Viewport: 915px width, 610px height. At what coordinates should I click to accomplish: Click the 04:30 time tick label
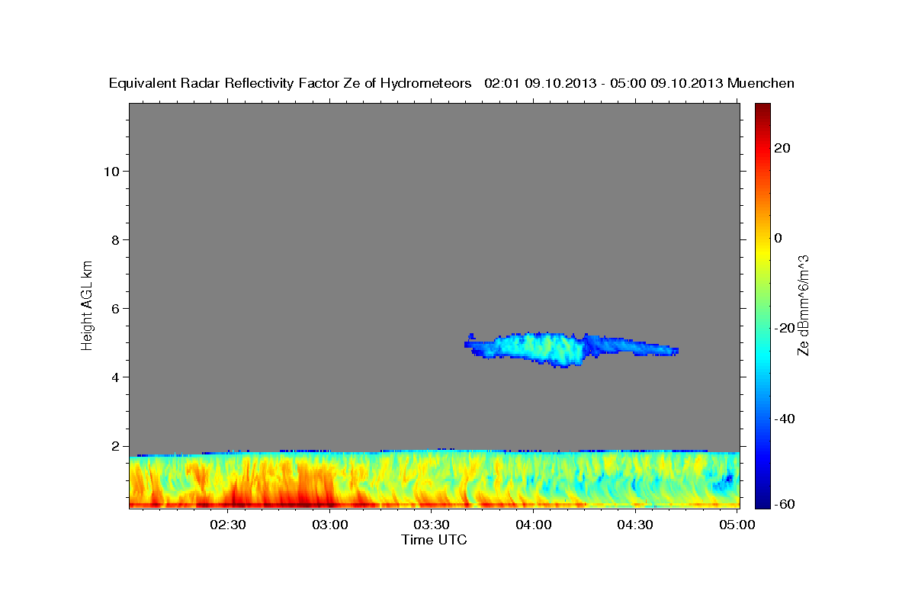coord(635,525)
